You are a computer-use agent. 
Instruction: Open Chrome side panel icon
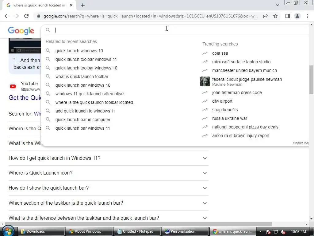coord(288,16)
